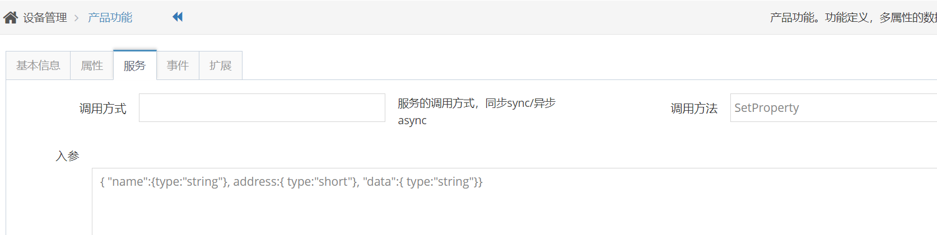Open the 属性 tab
This screenshot has width=937, height=235.
click(x=92, y=65)
